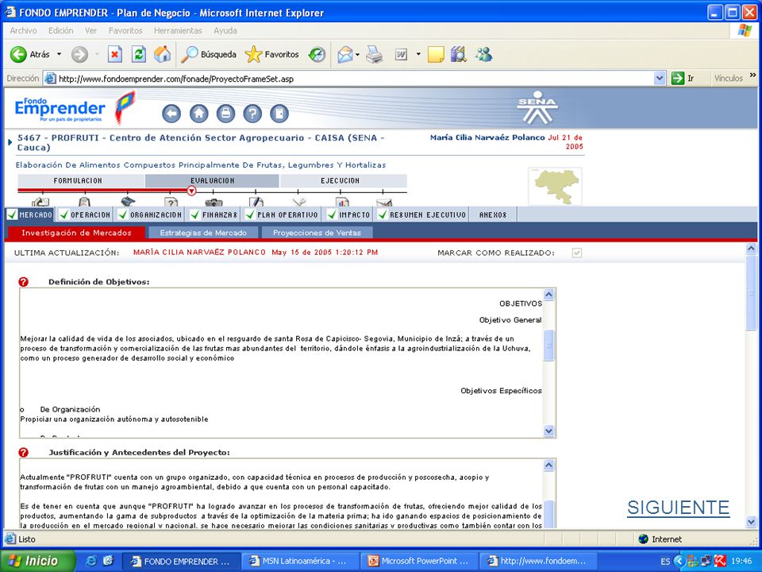Go back with the green Atrás arrow
Viewport: 762px width, 572px height.
point(18,54)
